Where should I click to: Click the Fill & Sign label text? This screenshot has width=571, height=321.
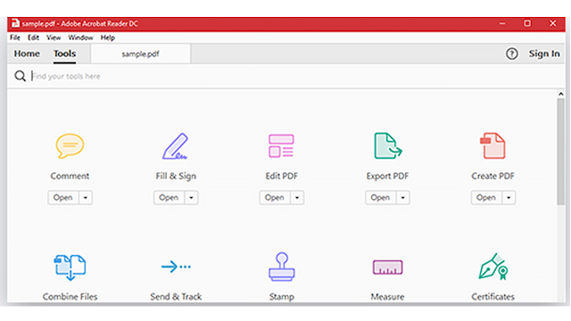point(176,177)
